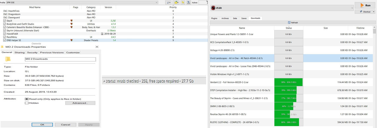Select the Visible Windows High download
Viewport: 377px width, 128px height.
291,74
